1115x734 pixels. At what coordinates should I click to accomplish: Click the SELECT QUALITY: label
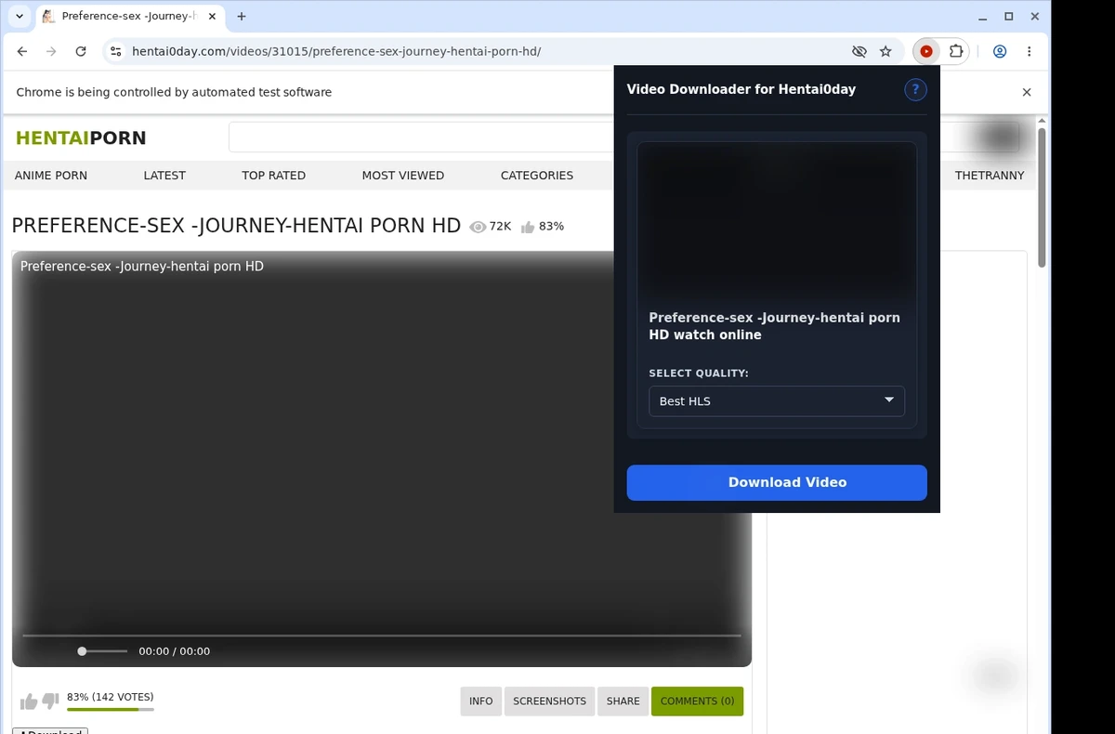tap(699, 374)
